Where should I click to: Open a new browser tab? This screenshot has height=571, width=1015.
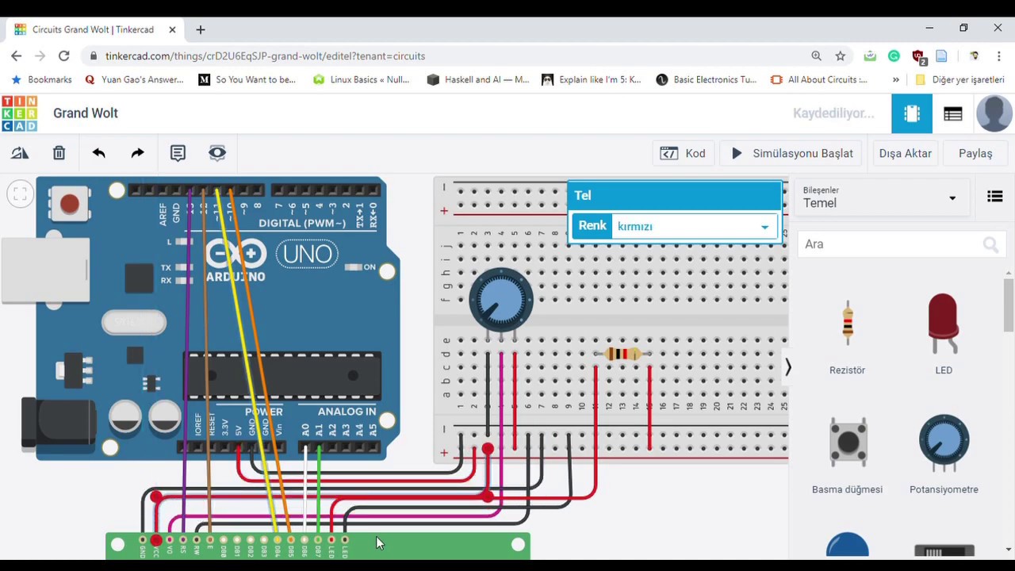click(201, 29)
